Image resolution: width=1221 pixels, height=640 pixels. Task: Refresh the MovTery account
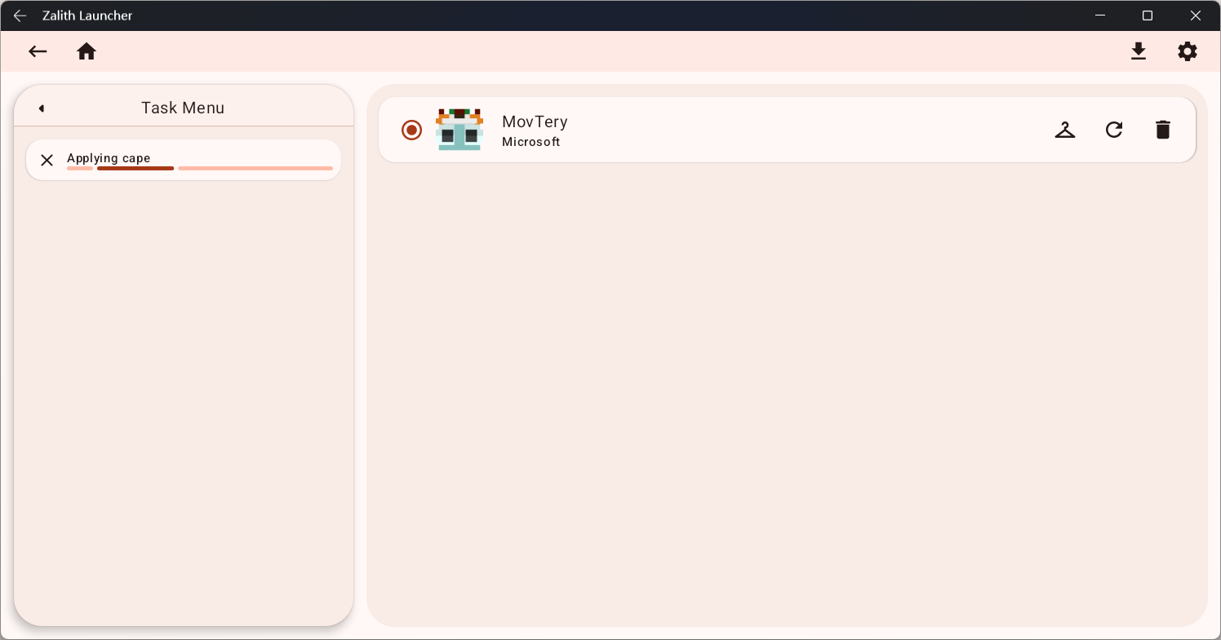click(x=1113, y=130)
